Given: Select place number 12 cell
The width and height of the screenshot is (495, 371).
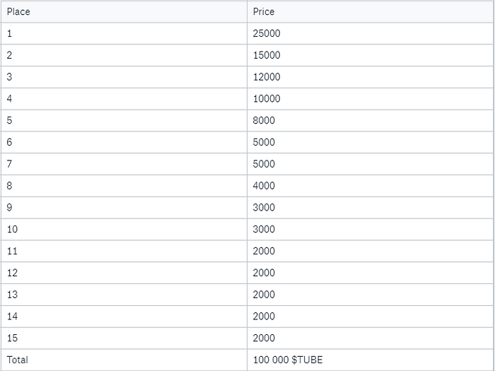Looking at the screenshot, I should coord(124,273).
